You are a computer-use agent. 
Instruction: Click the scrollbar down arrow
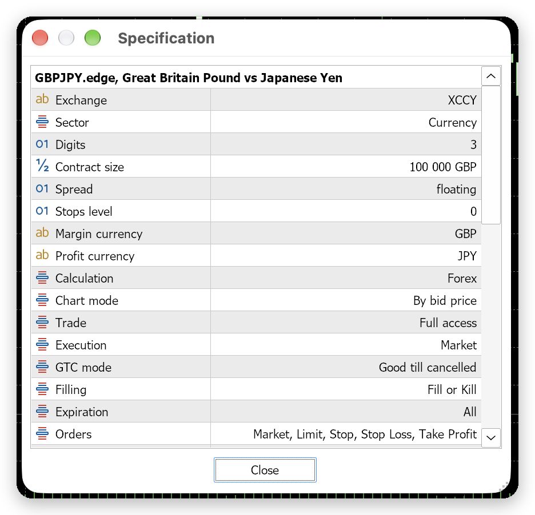click(x=491, y=437)
